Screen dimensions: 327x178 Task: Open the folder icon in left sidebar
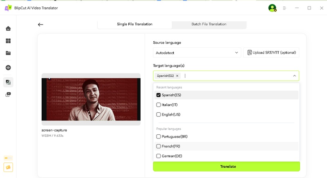click(x=8, y=53)
